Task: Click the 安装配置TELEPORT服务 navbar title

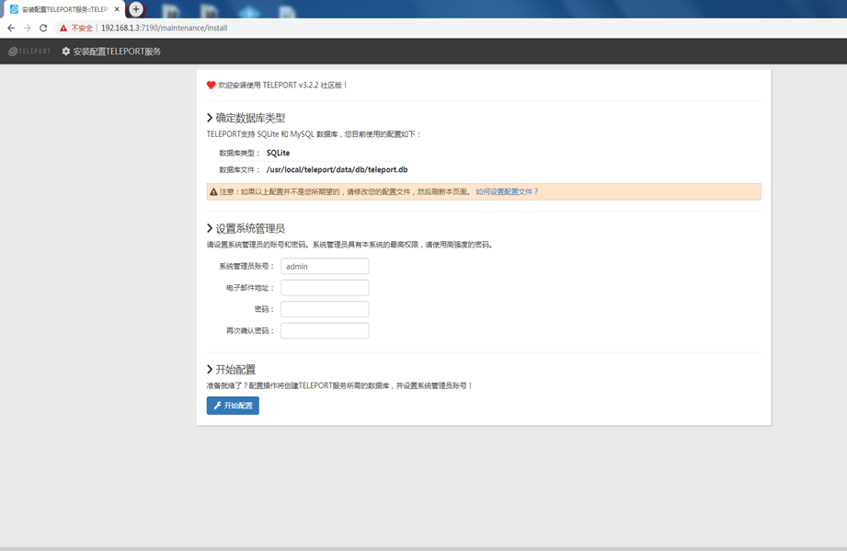Action: coord(117,52)
